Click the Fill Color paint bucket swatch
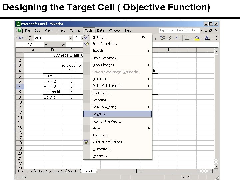The image size is (240, 180). (x=197, y=38)
